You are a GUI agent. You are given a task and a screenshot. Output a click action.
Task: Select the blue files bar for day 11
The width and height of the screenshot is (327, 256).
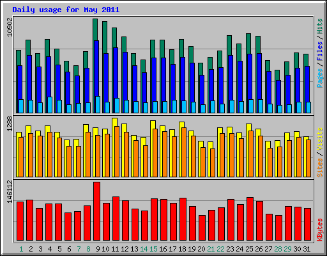click(116, 73)
